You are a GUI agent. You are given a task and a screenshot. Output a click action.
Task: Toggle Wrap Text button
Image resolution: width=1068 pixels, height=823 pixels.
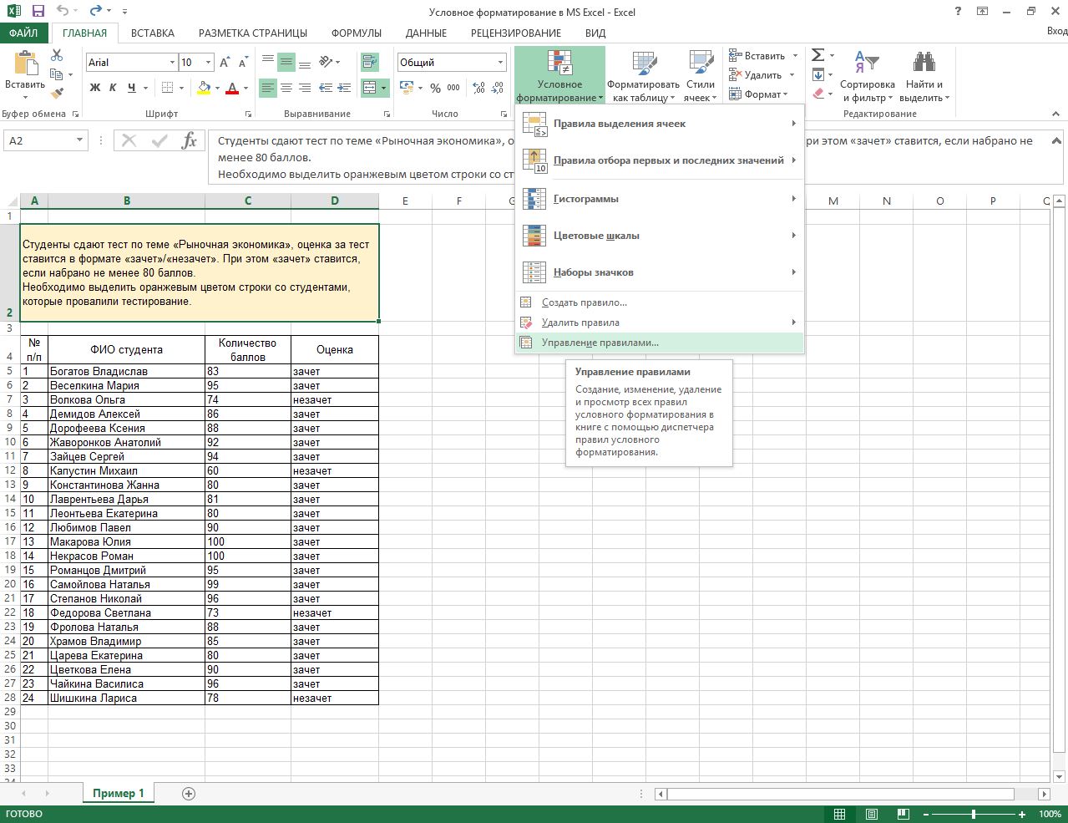pyautogui.click(x=369, y=63)
